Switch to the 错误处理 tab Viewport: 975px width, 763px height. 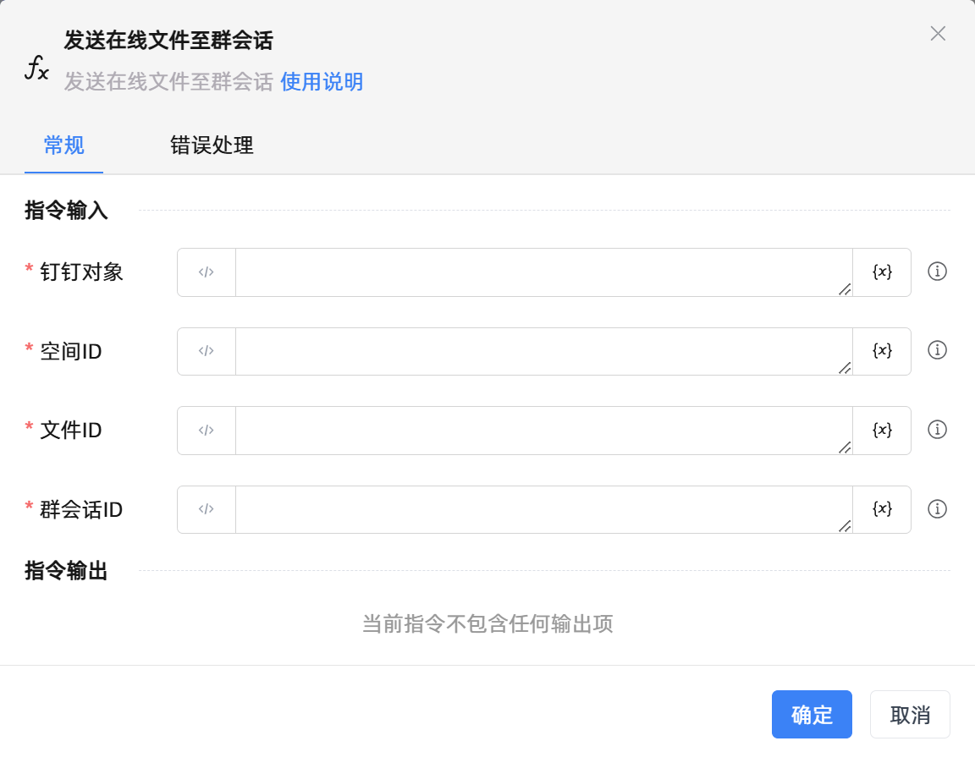[x=212, y=145]
